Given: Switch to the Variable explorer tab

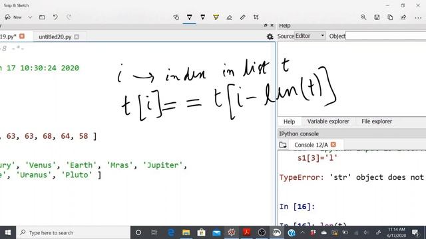Looking at the screenshot, I should click(328, 121).
